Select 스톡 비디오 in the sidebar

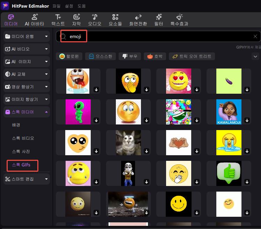(23, 138)
